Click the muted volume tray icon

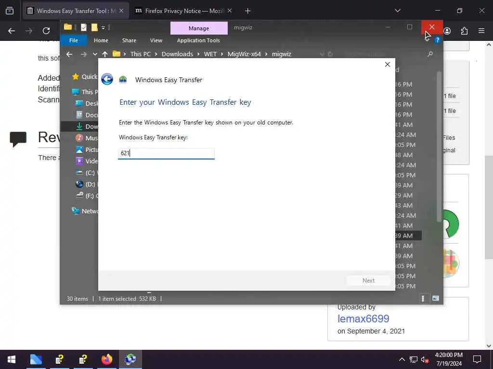[425, 359]
